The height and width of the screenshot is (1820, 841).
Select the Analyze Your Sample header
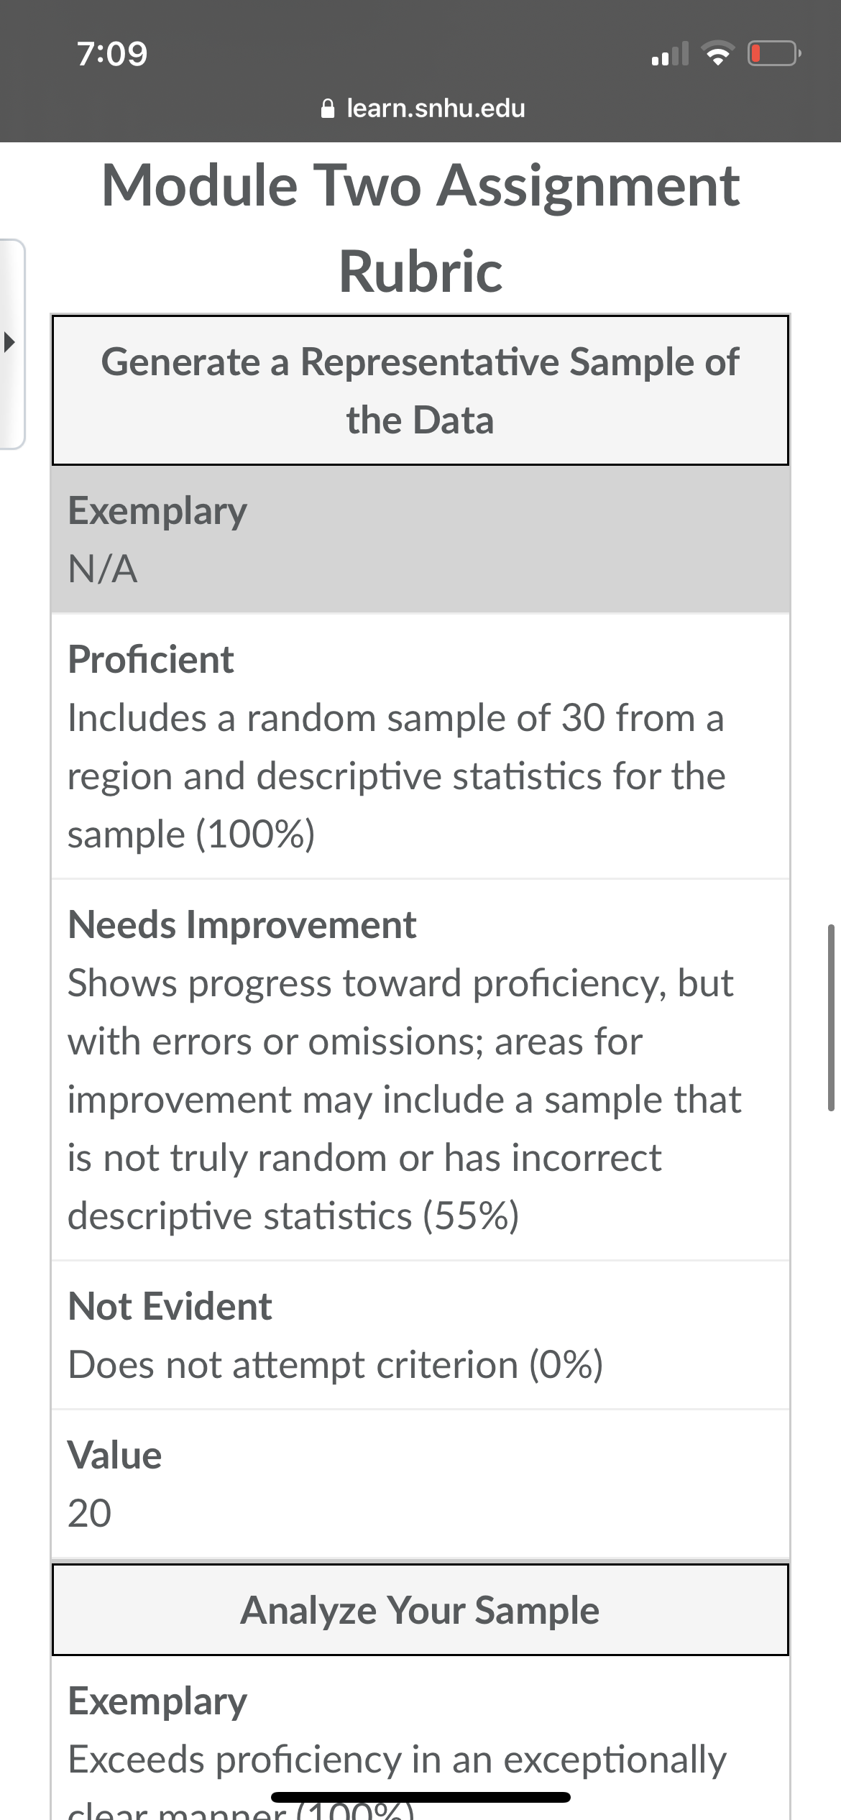[420, 1609]
